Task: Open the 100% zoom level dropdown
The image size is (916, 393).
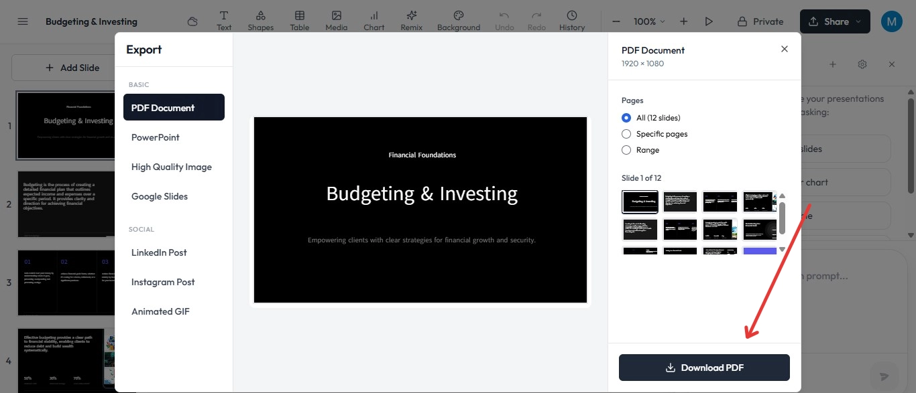Action: coord(649,21)
